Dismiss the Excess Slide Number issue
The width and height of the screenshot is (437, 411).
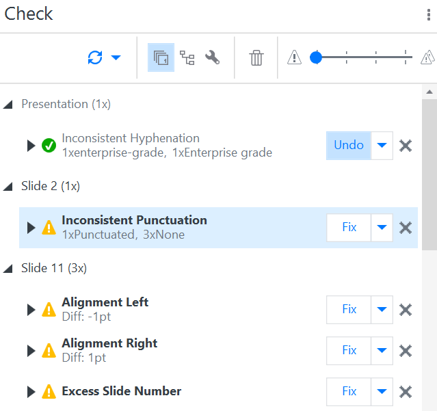(406, 392)
